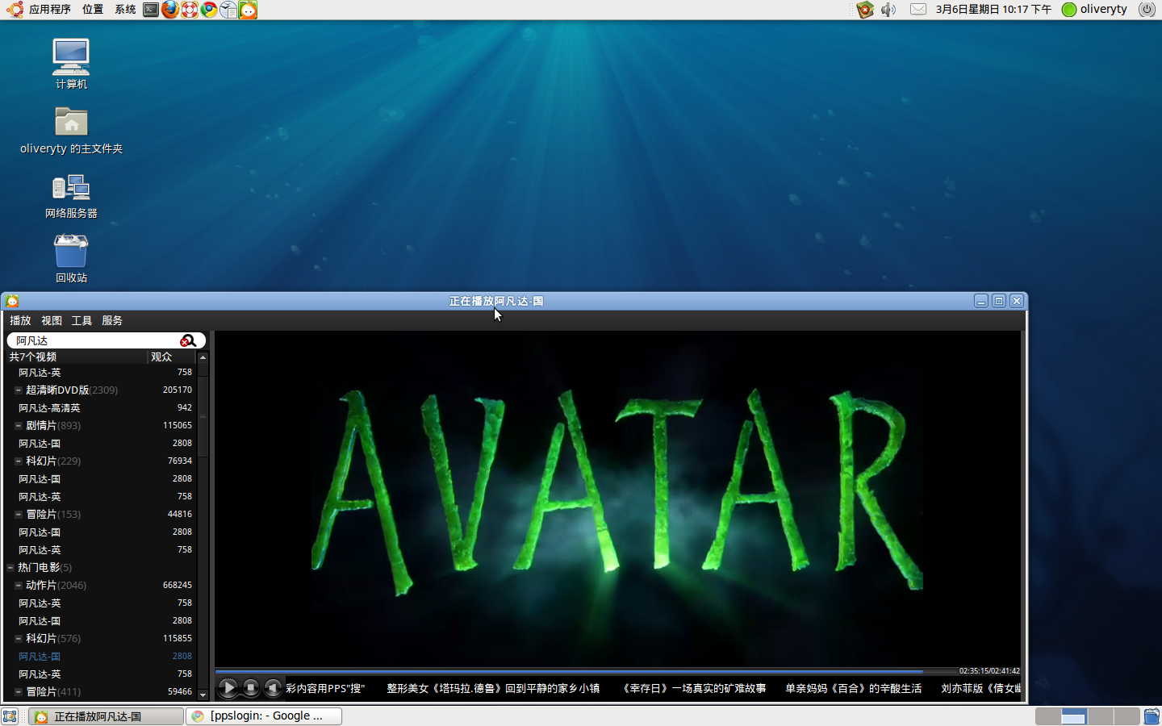Click the PPS app icon in title bar

[12, 301]
